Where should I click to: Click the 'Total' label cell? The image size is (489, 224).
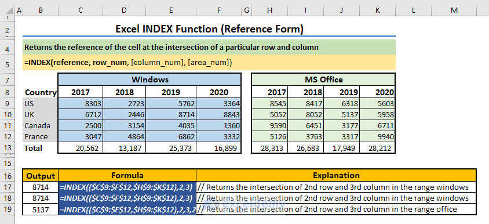41,148
